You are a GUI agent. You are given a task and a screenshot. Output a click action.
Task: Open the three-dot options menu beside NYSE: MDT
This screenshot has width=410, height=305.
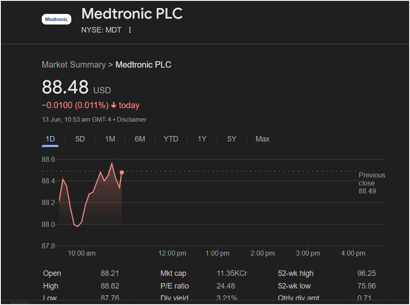click(x=130, y=30)
